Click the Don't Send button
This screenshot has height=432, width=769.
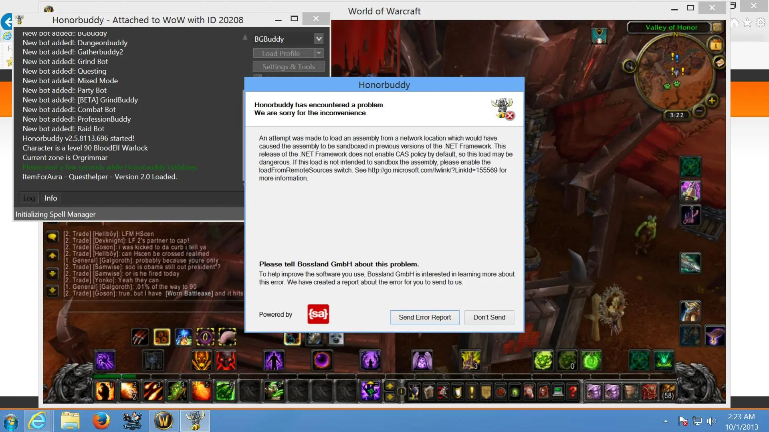(x=489, y=317)
